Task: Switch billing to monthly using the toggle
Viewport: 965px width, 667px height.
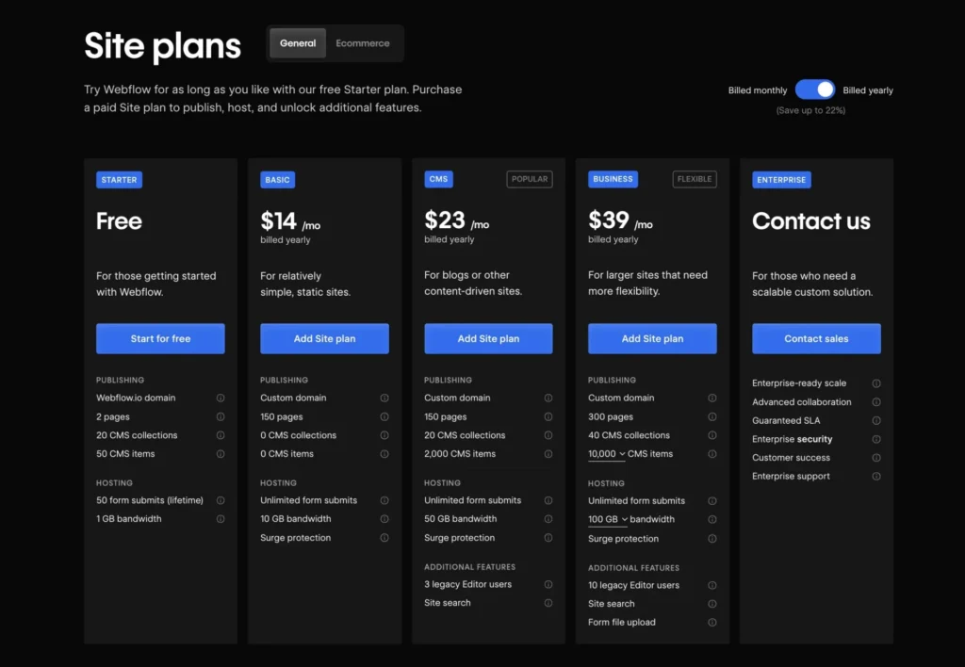Action: click(815, 89)
